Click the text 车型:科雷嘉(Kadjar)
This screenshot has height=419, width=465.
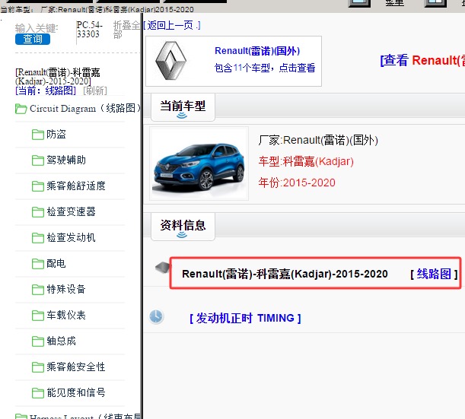306,161
